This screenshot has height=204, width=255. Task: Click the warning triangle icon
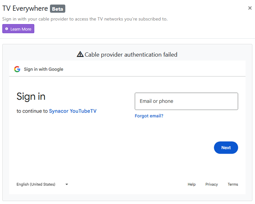[x=80, y=54]
